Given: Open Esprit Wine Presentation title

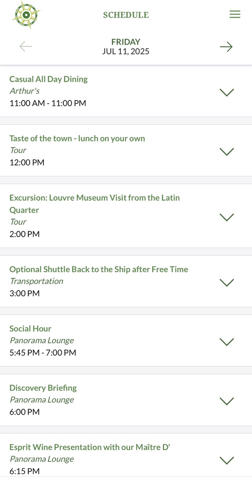Looking at the screenshot, I should pyautogui.click(x=89, y=447).
